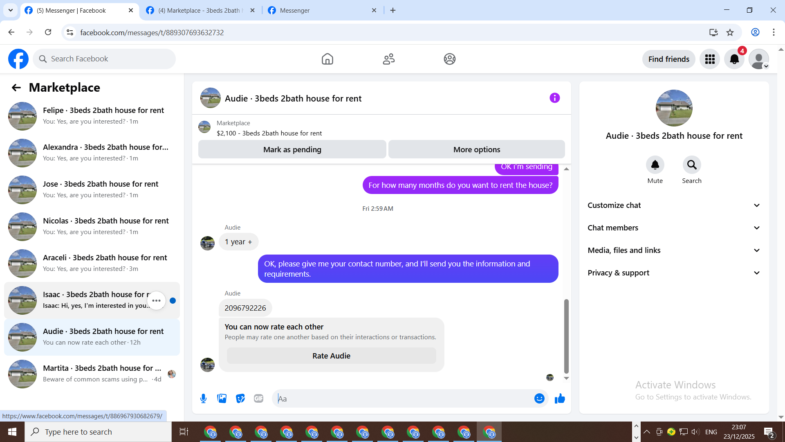The width and height of the screenshot is (785, 442).
Task: Open the conversation information icon
Action: [554, 98]
